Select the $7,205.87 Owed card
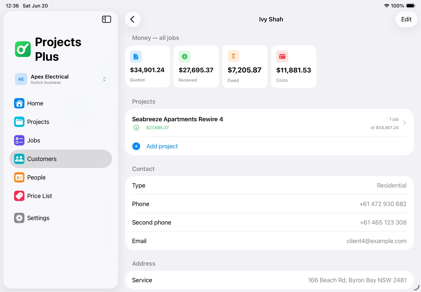Viewport: 421px width, 292px height. coord(245,66)
